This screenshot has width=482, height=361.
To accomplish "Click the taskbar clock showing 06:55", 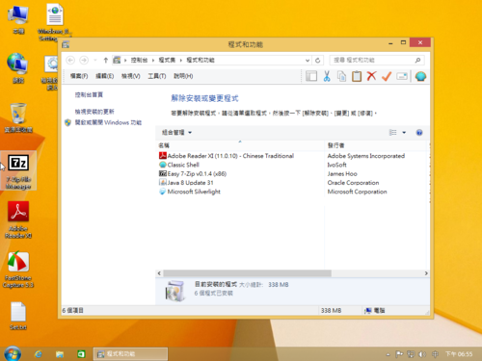I will [x=459, y=354].
